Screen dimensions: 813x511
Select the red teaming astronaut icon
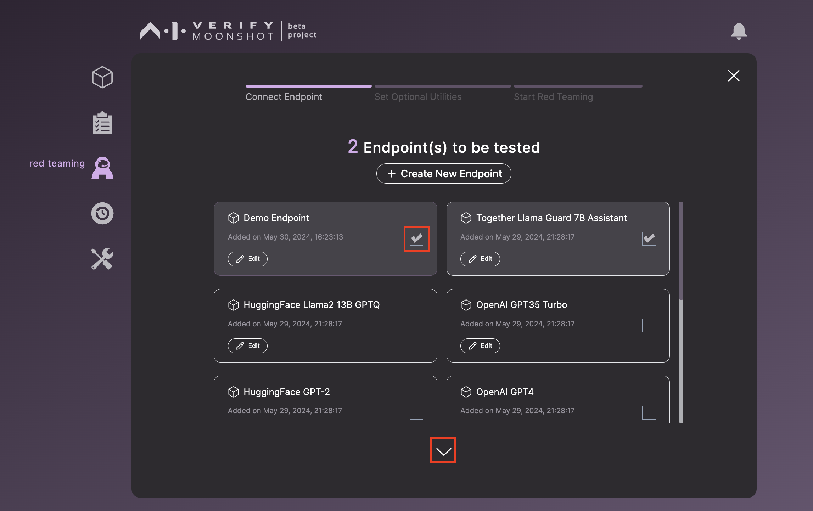point(102,168)
